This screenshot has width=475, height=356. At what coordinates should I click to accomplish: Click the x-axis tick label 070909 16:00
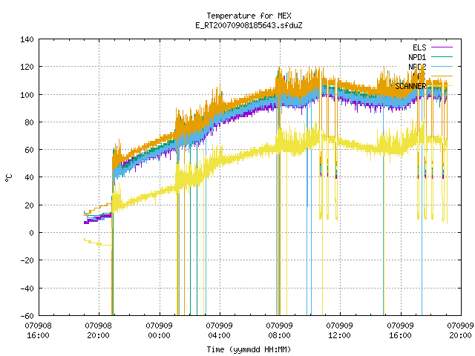(401, 330)
